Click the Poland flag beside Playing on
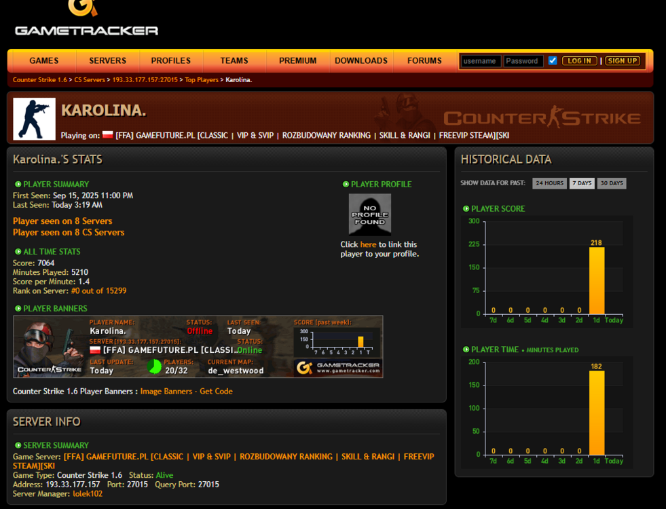 point(107,135)
